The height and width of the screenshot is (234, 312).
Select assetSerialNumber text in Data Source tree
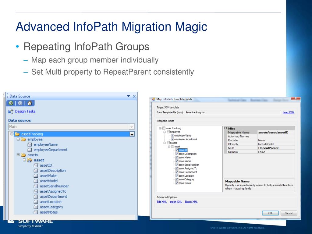click(54, 186)
